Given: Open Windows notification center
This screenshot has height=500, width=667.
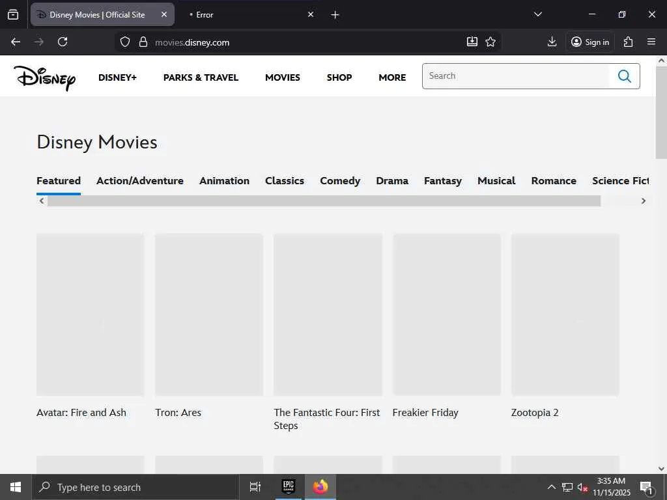Looking at the screenshot, I should (x=647, y=487).
